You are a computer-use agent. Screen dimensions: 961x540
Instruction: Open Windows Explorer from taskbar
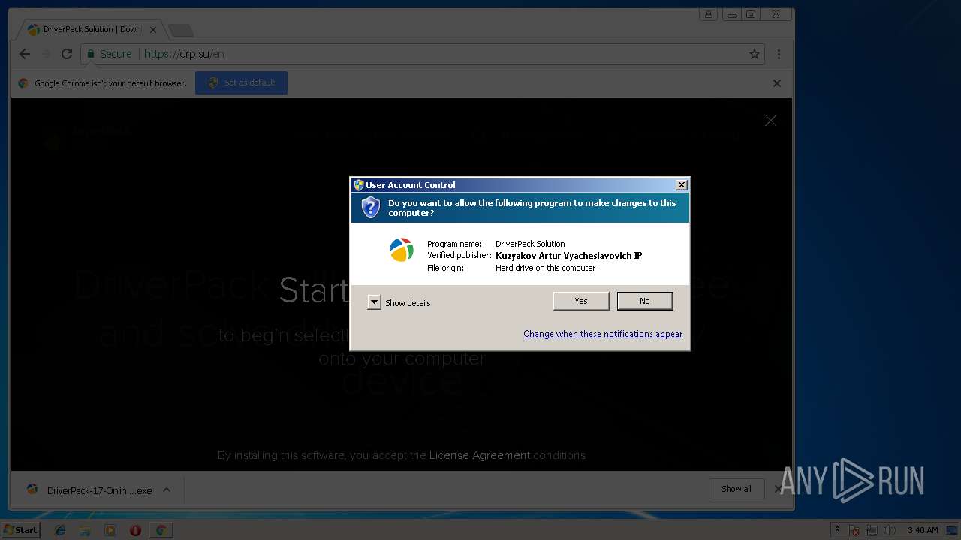(85, 530)
